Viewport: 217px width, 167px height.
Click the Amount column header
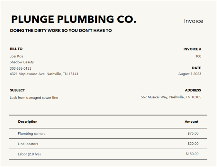tap(192, 121)
